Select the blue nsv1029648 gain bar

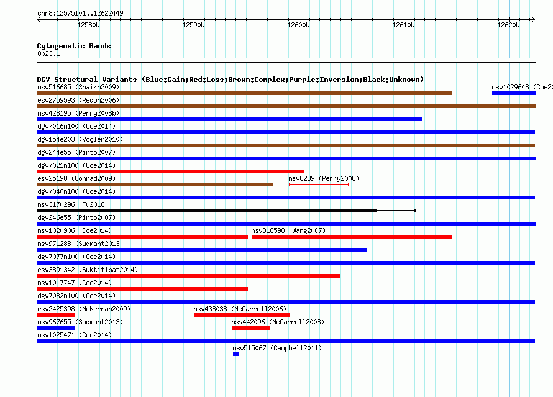(x=513, y=93)
